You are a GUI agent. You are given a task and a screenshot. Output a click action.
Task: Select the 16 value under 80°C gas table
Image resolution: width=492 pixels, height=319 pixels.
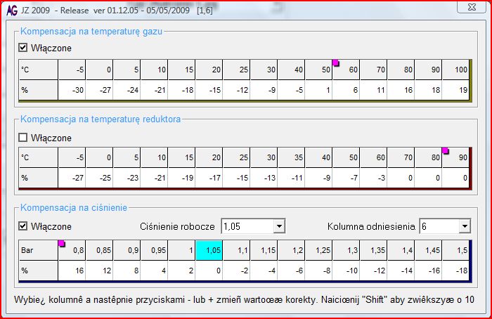click(x=401, y=90)
